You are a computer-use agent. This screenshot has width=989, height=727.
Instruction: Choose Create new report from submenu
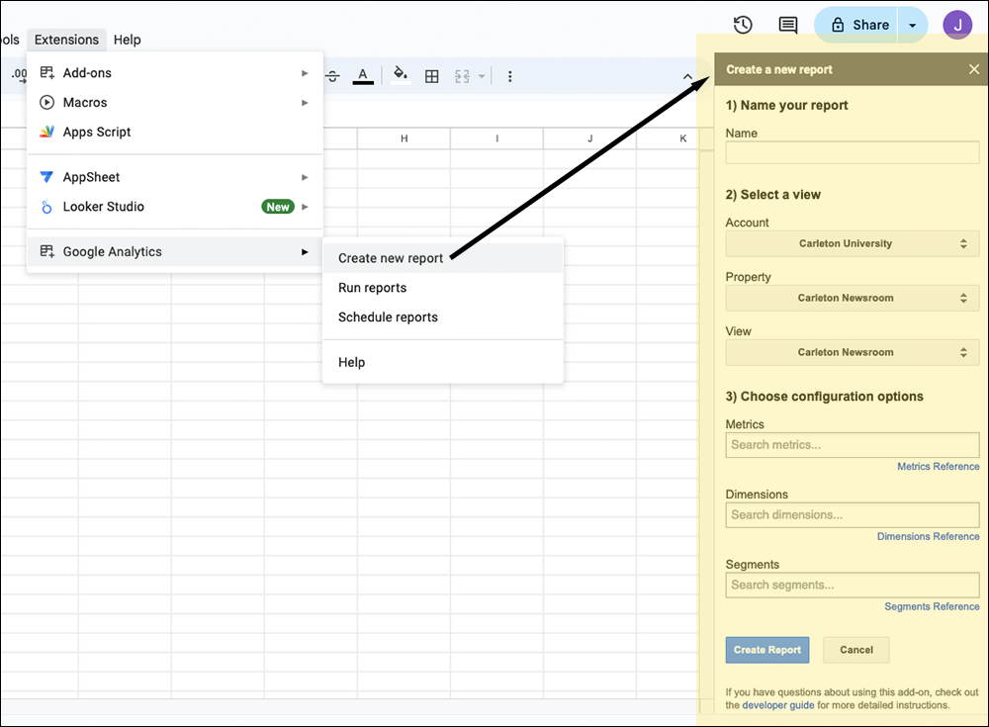click(x=391, y=258)
